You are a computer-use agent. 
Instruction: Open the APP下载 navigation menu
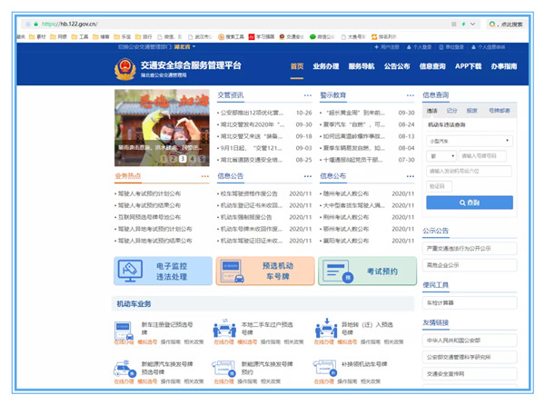click(x=468, y=66)
